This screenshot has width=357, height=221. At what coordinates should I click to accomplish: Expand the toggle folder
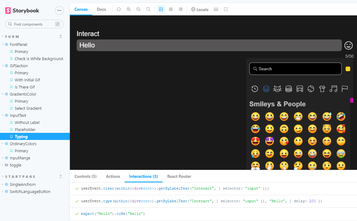[15, 165]
